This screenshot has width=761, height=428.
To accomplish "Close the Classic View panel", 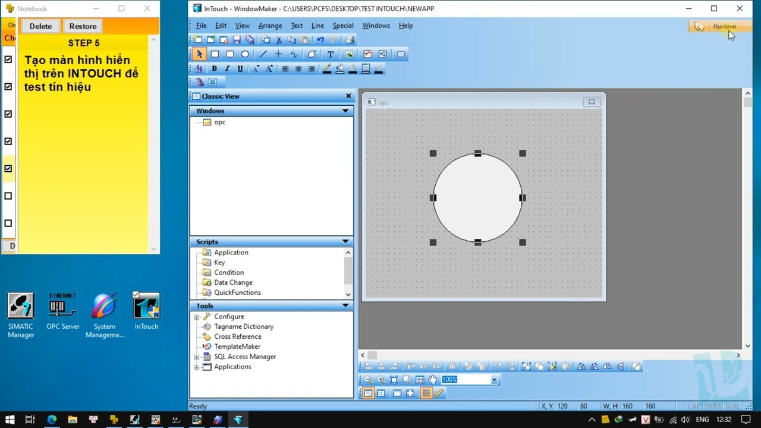I will pos(349,96).
